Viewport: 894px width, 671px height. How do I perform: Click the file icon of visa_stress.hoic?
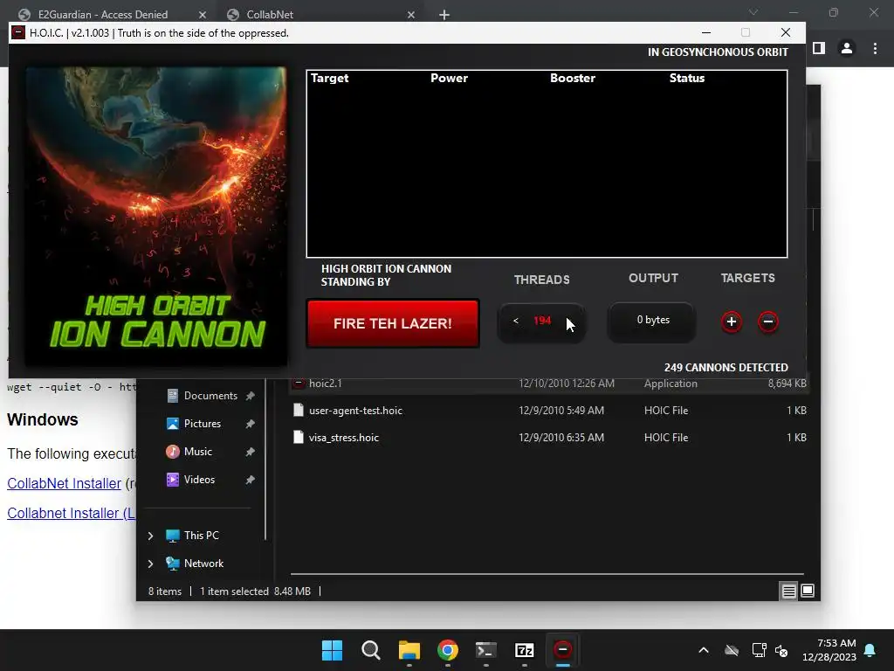(x=299, y=438)
